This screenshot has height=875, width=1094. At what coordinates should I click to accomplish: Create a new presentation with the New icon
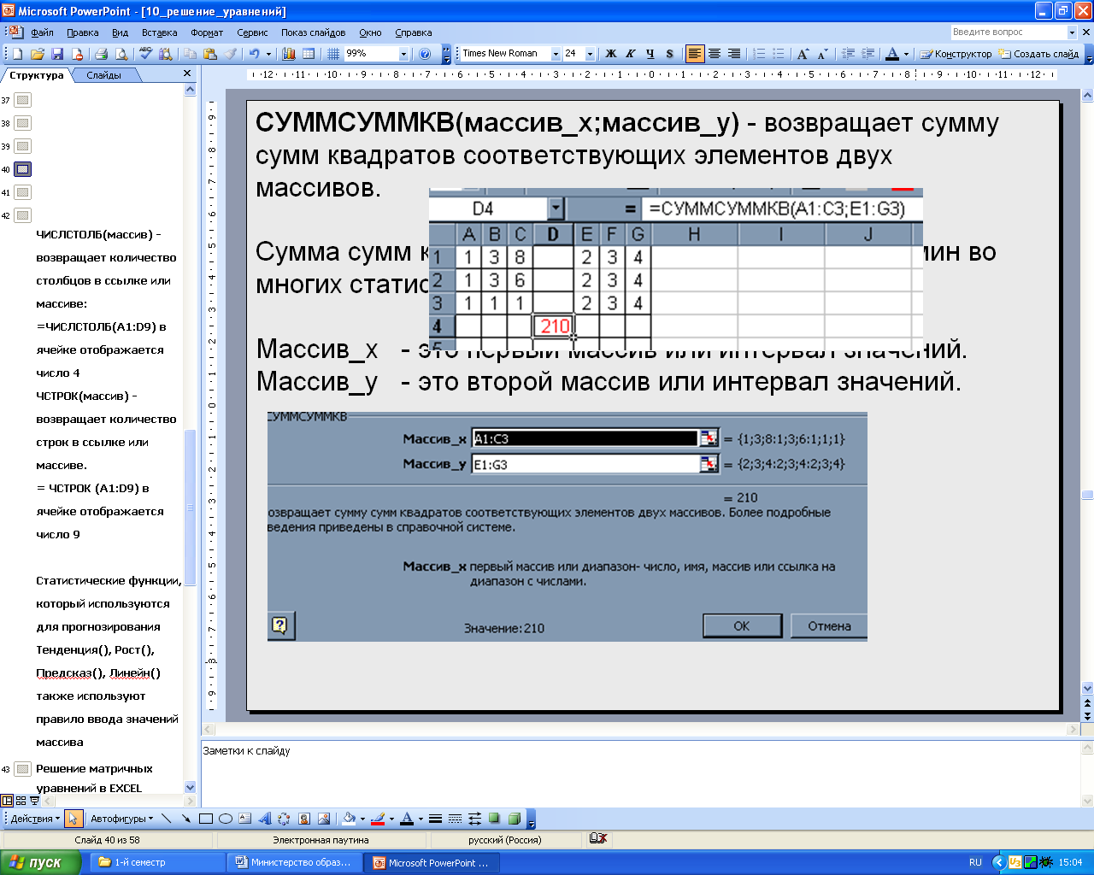18,54
